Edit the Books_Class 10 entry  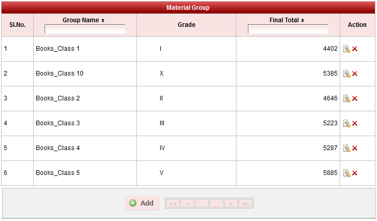coord(346,73)
